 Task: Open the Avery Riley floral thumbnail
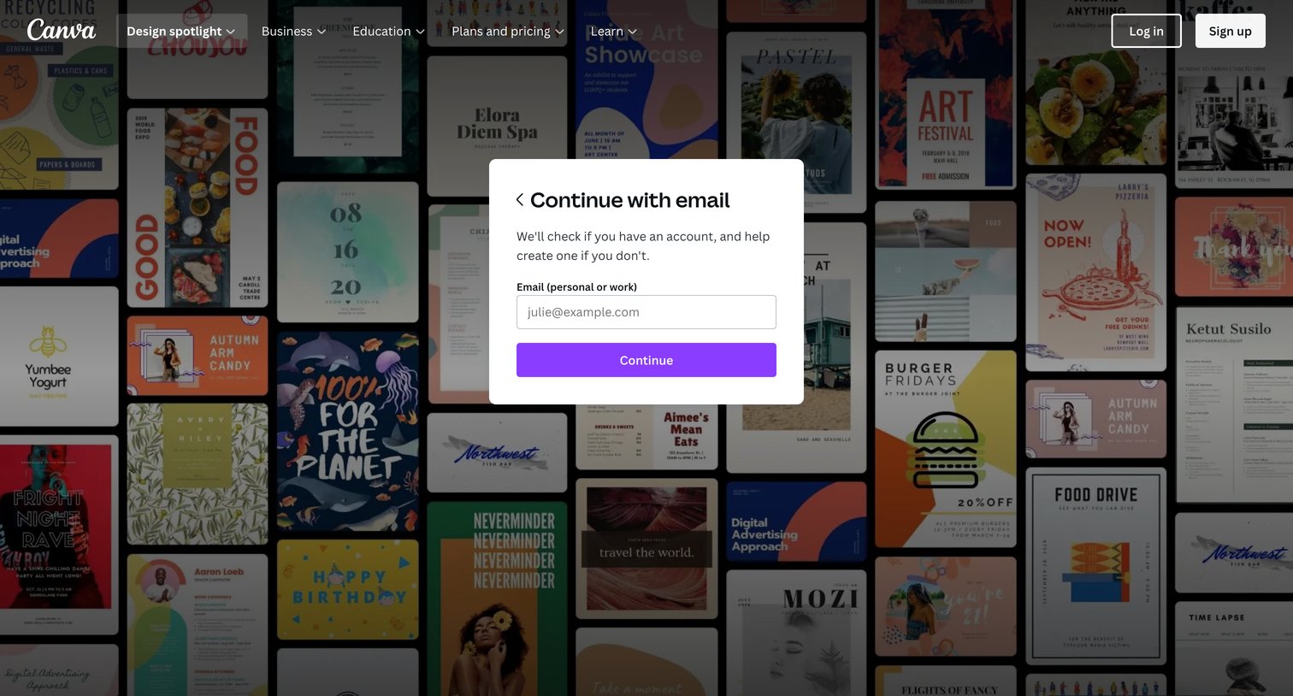[x=198, y=475]
